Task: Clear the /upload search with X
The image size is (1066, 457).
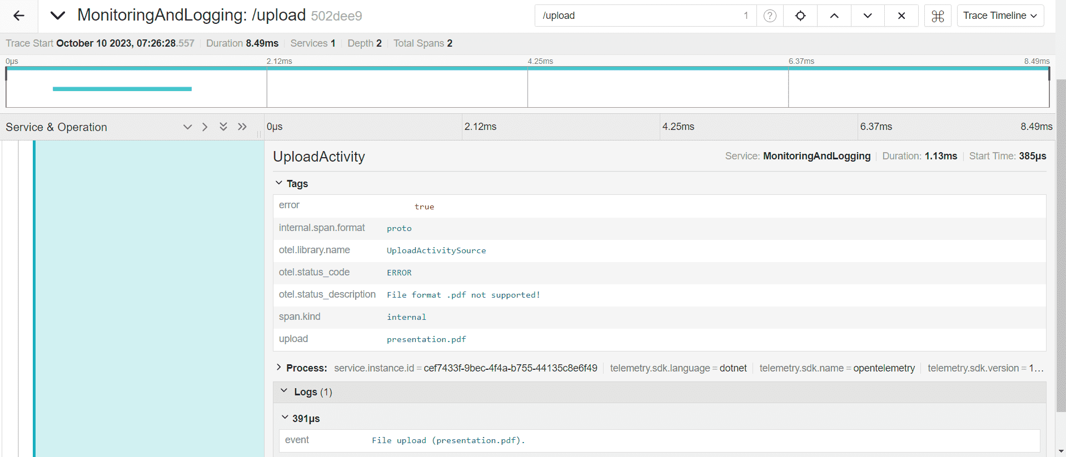Action: 901,16
